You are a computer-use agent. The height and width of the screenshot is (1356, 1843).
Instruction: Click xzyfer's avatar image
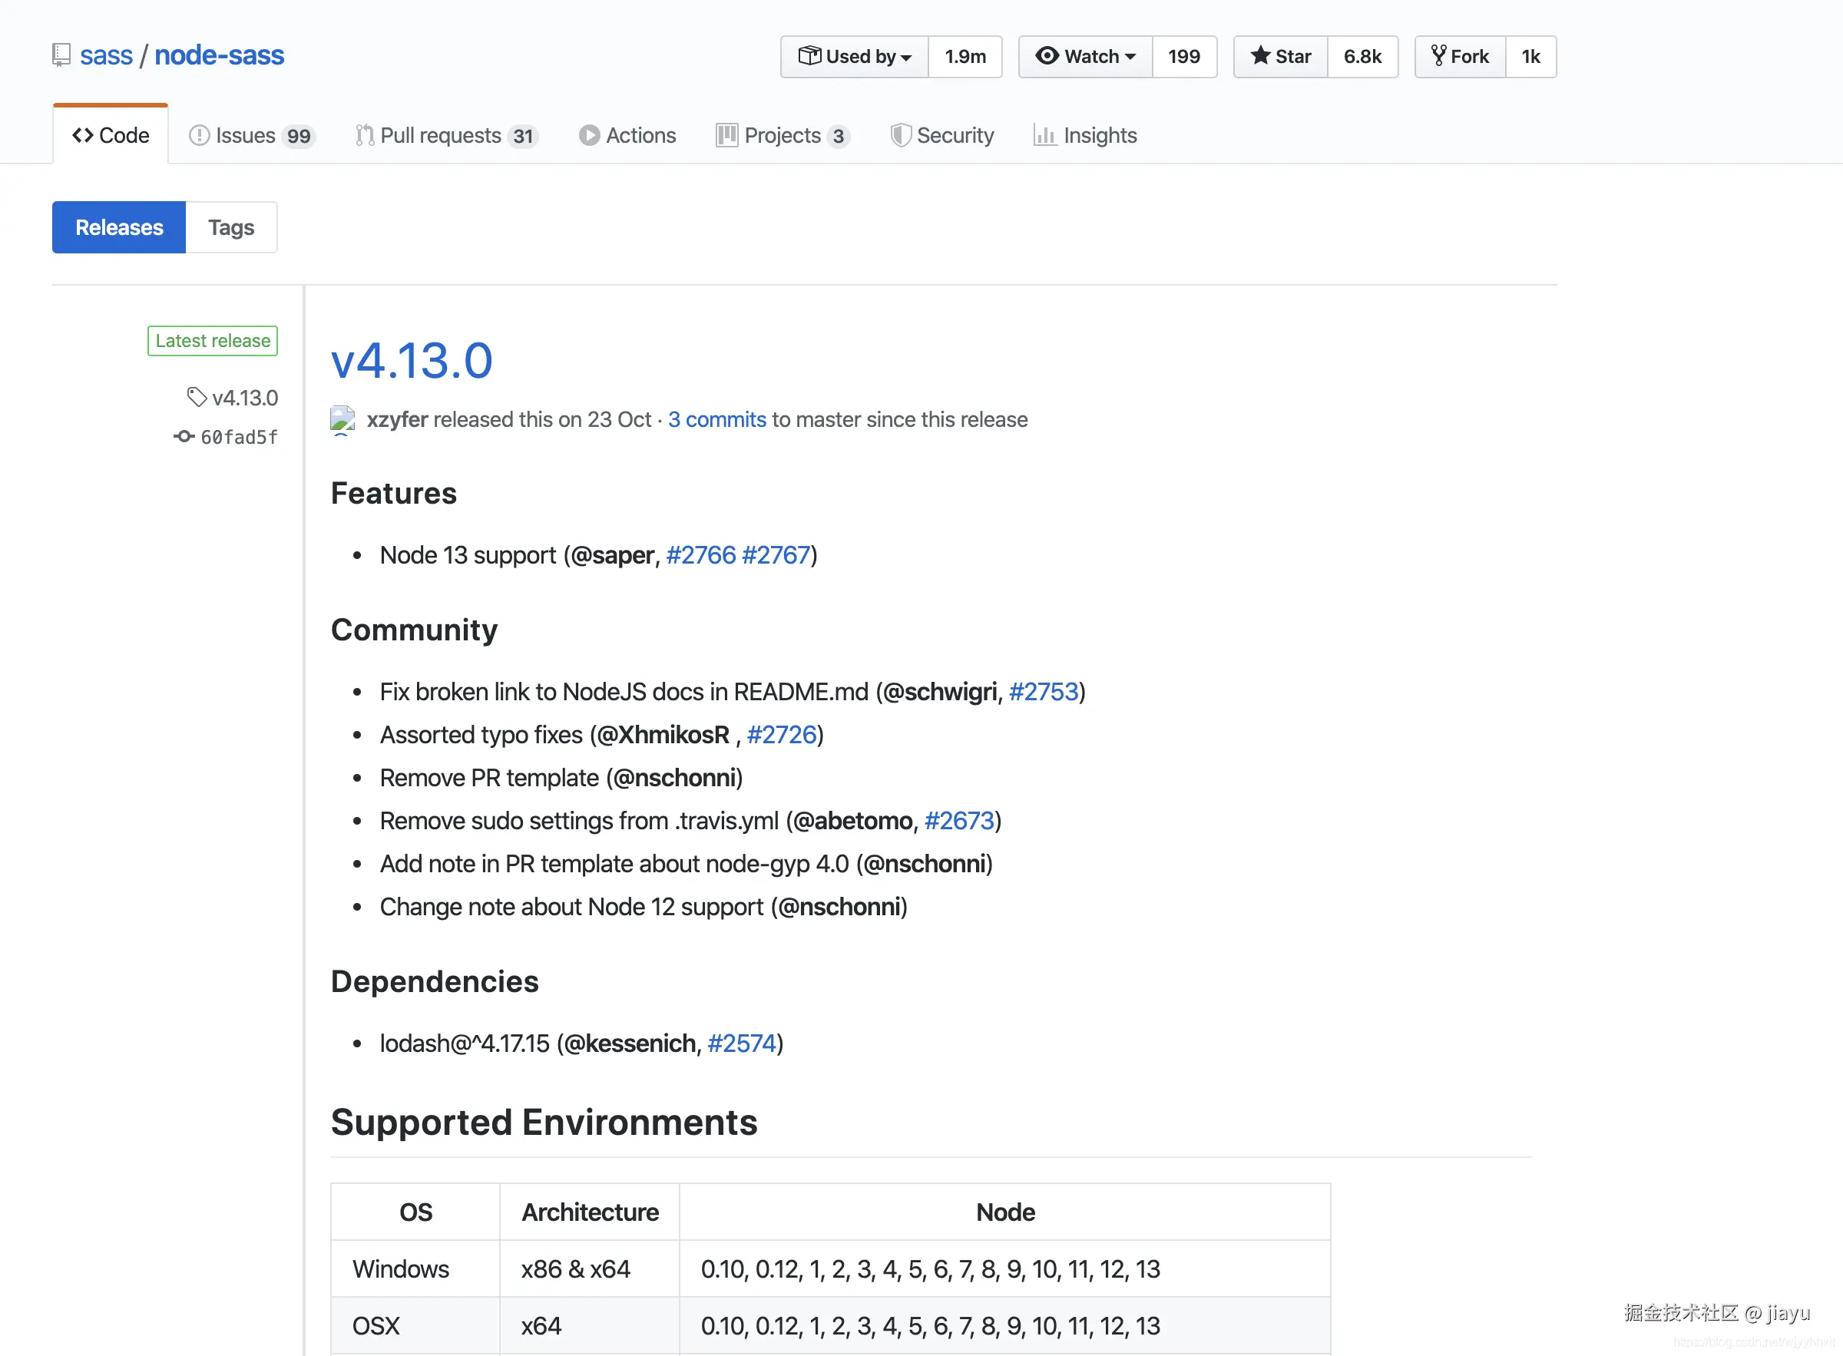click(x=342, y=419)
